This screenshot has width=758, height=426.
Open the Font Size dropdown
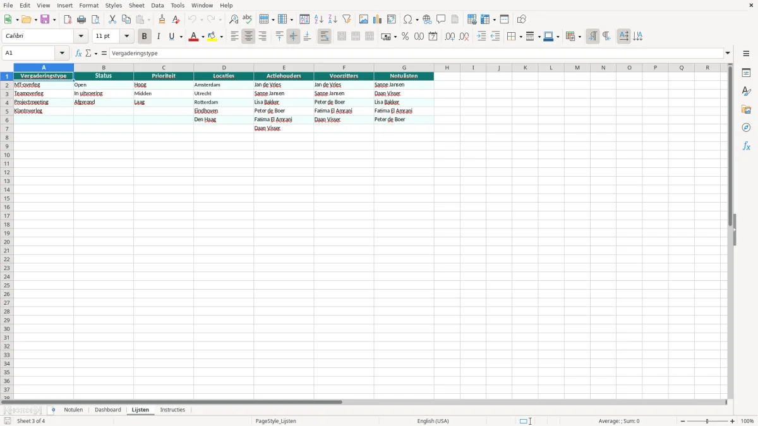pyautogui.click(x=126, y=37)
